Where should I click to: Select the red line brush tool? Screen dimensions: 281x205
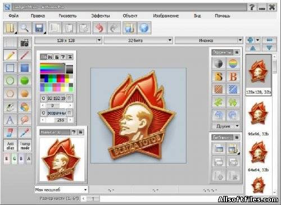pos(25,55)
